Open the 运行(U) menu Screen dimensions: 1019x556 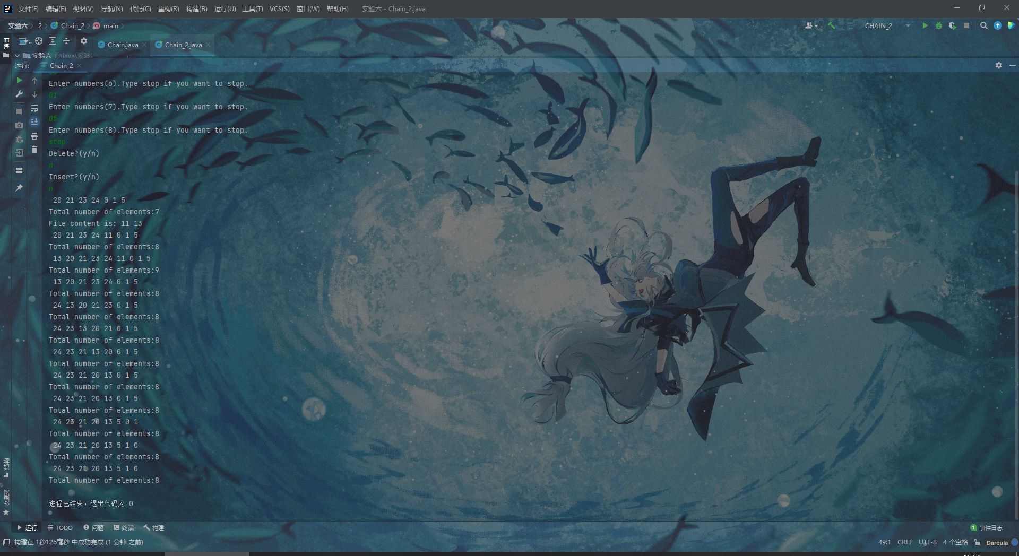point(225,8)
